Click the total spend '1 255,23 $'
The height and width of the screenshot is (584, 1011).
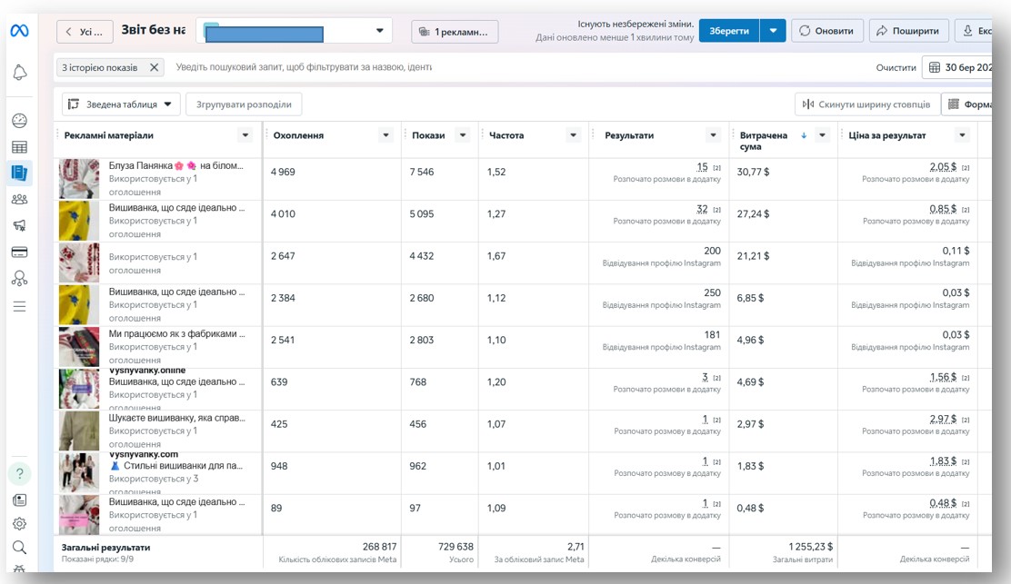pos(810,547)
